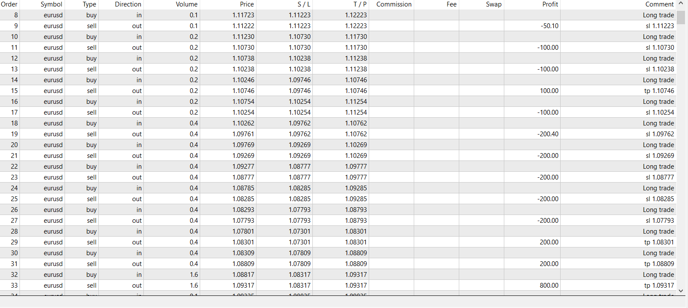Image resolution: width=688 pixels, height=308 pixels.
Task: Sort by the Volume column header
Action: [x=187, y=4]
